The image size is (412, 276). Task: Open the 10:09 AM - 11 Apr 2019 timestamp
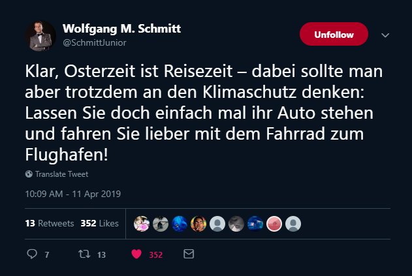coord(73,194)
